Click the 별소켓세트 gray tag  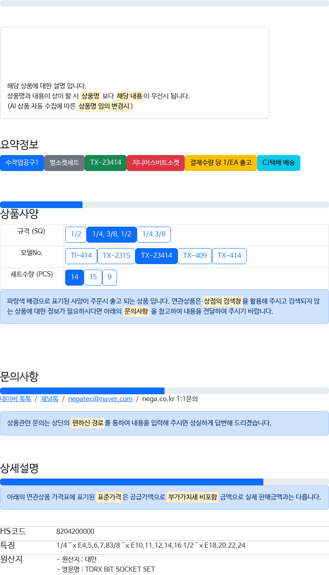64,163
